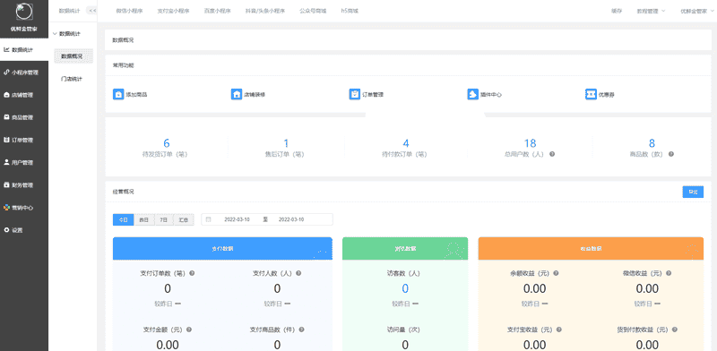Click the 数据概况 page heading

pos(123,40)
